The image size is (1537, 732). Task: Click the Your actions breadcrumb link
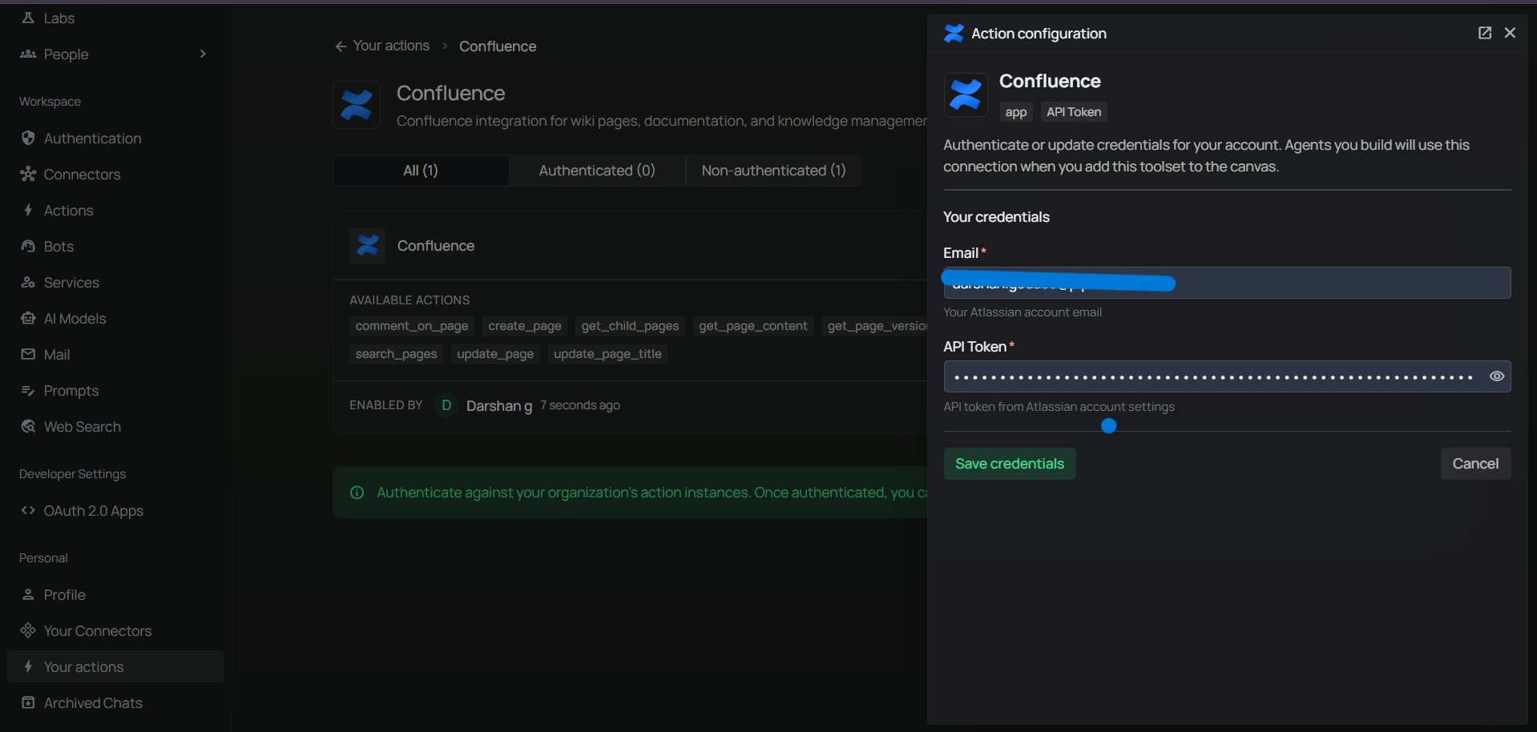(x=391, y=46)
